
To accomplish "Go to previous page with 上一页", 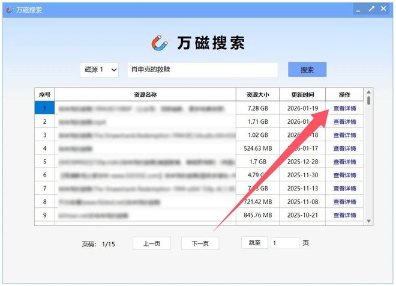I will [x=152, y=243].
